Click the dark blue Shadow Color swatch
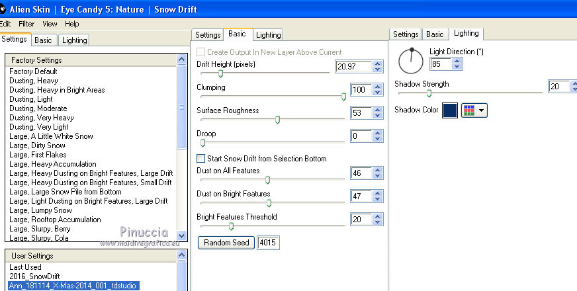This screenshot has width=577, height=291. point(450,110)
